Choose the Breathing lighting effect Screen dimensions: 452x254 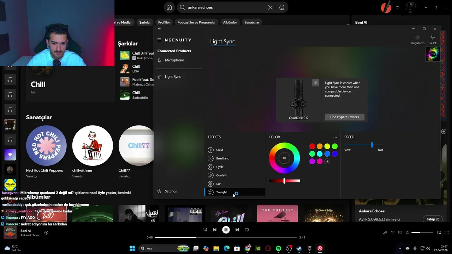[234, 158]
